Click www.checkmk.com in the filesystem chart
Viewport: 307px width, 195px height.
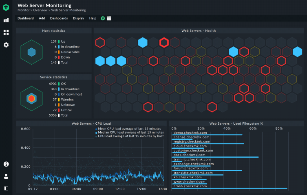pos(189,182)
